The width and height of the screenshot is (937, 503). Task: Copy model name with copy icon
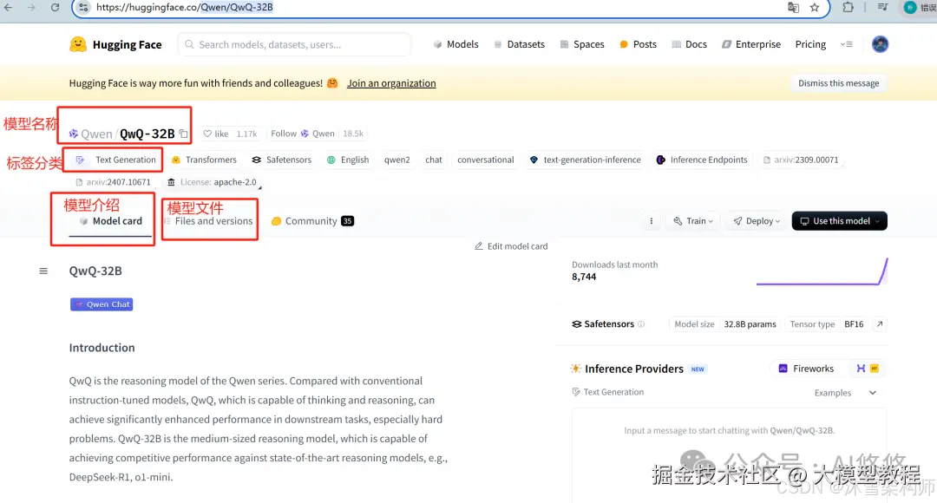183,134
